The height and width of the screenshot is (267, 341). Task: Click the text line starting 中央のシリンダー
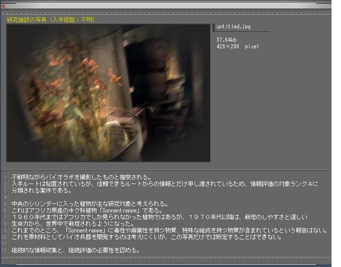(x=90, y=204)
